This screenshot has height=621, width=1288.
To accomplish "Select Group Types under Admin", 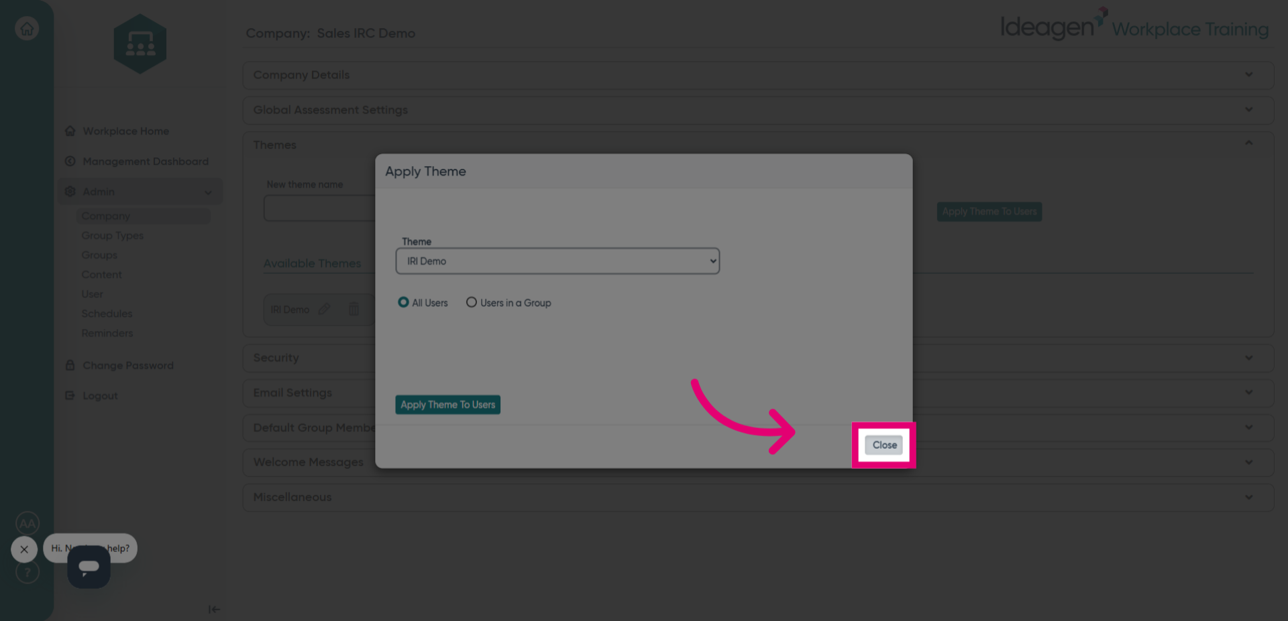I will [x=112, y=235].
